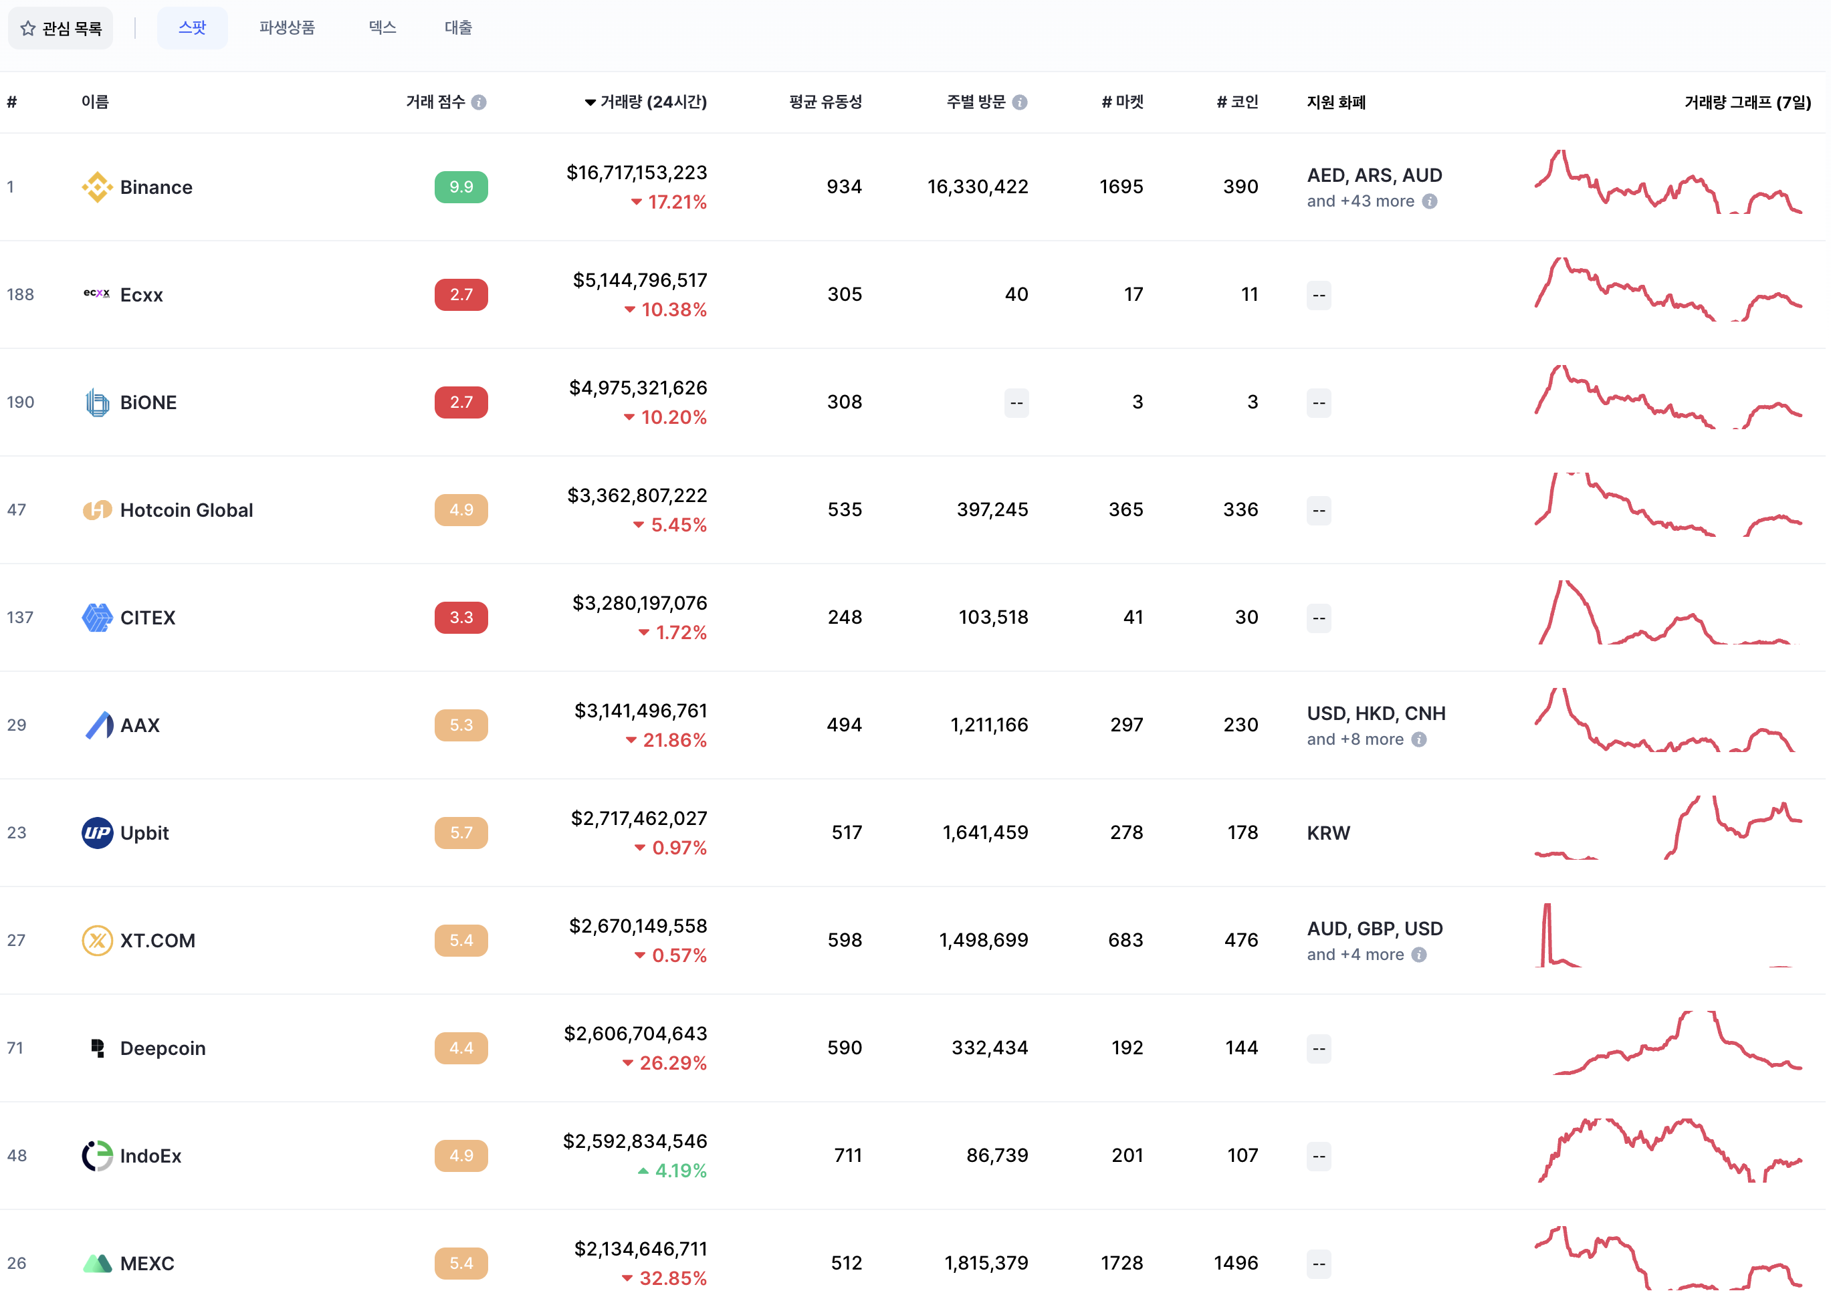Click the info icon beside 주별 방문
Screen dimensions: 1831x1305
pyautogui.click(x=1020, y=102)
